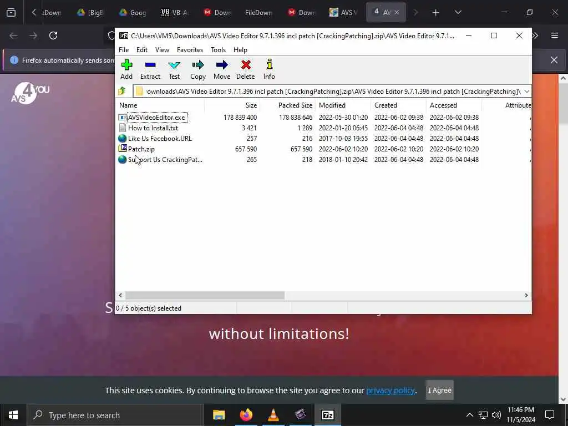The image size is (568, 426).
Task: Open the View menu
Action: pos(162,49)
